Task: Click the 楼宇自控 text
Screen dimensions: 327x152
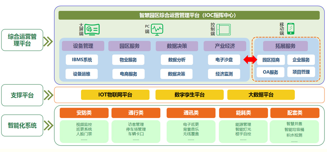Action: click(x=243, y=134)
